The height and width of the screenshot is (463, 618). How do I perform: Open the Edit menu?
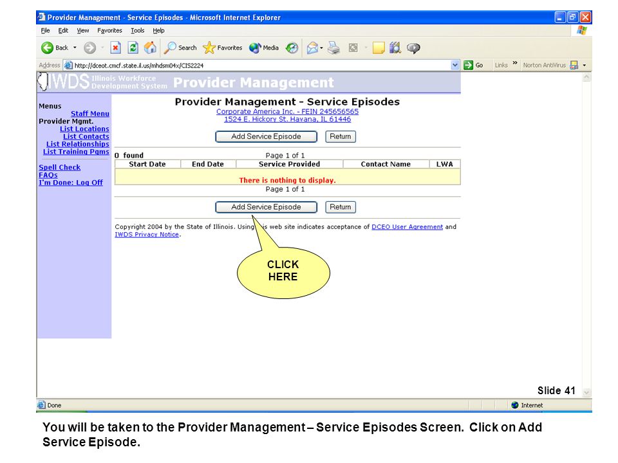(x=63, y=31)
